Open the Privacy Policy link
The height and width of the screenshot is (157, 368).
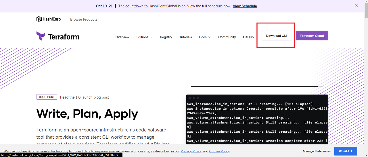[191, 151]
